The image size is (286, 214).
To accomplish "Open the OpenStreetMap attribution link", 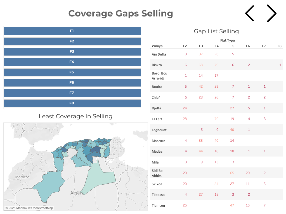I will pyautogui.click(x=41, y=208).
